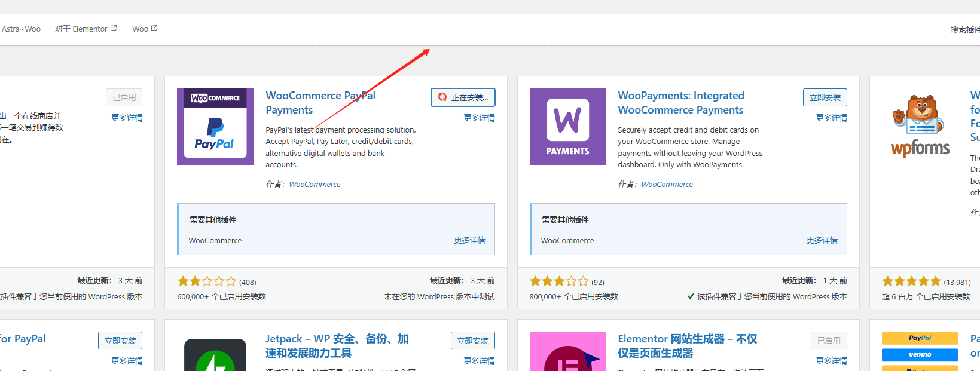Open 更多详情 in PayPal required plugins box

469,240
